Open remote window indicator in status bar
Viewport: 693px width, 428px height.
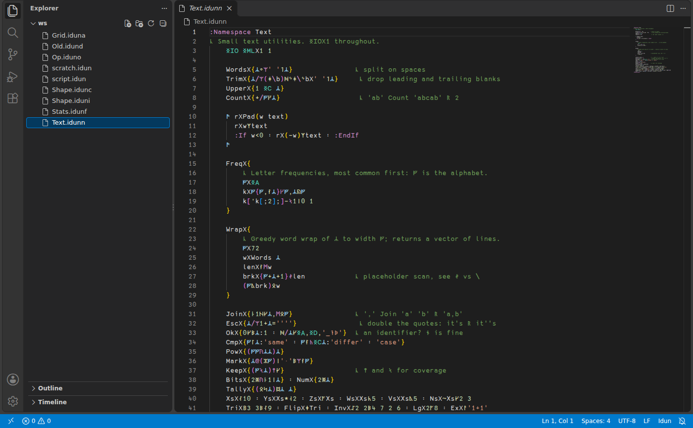tap(11, 421)
